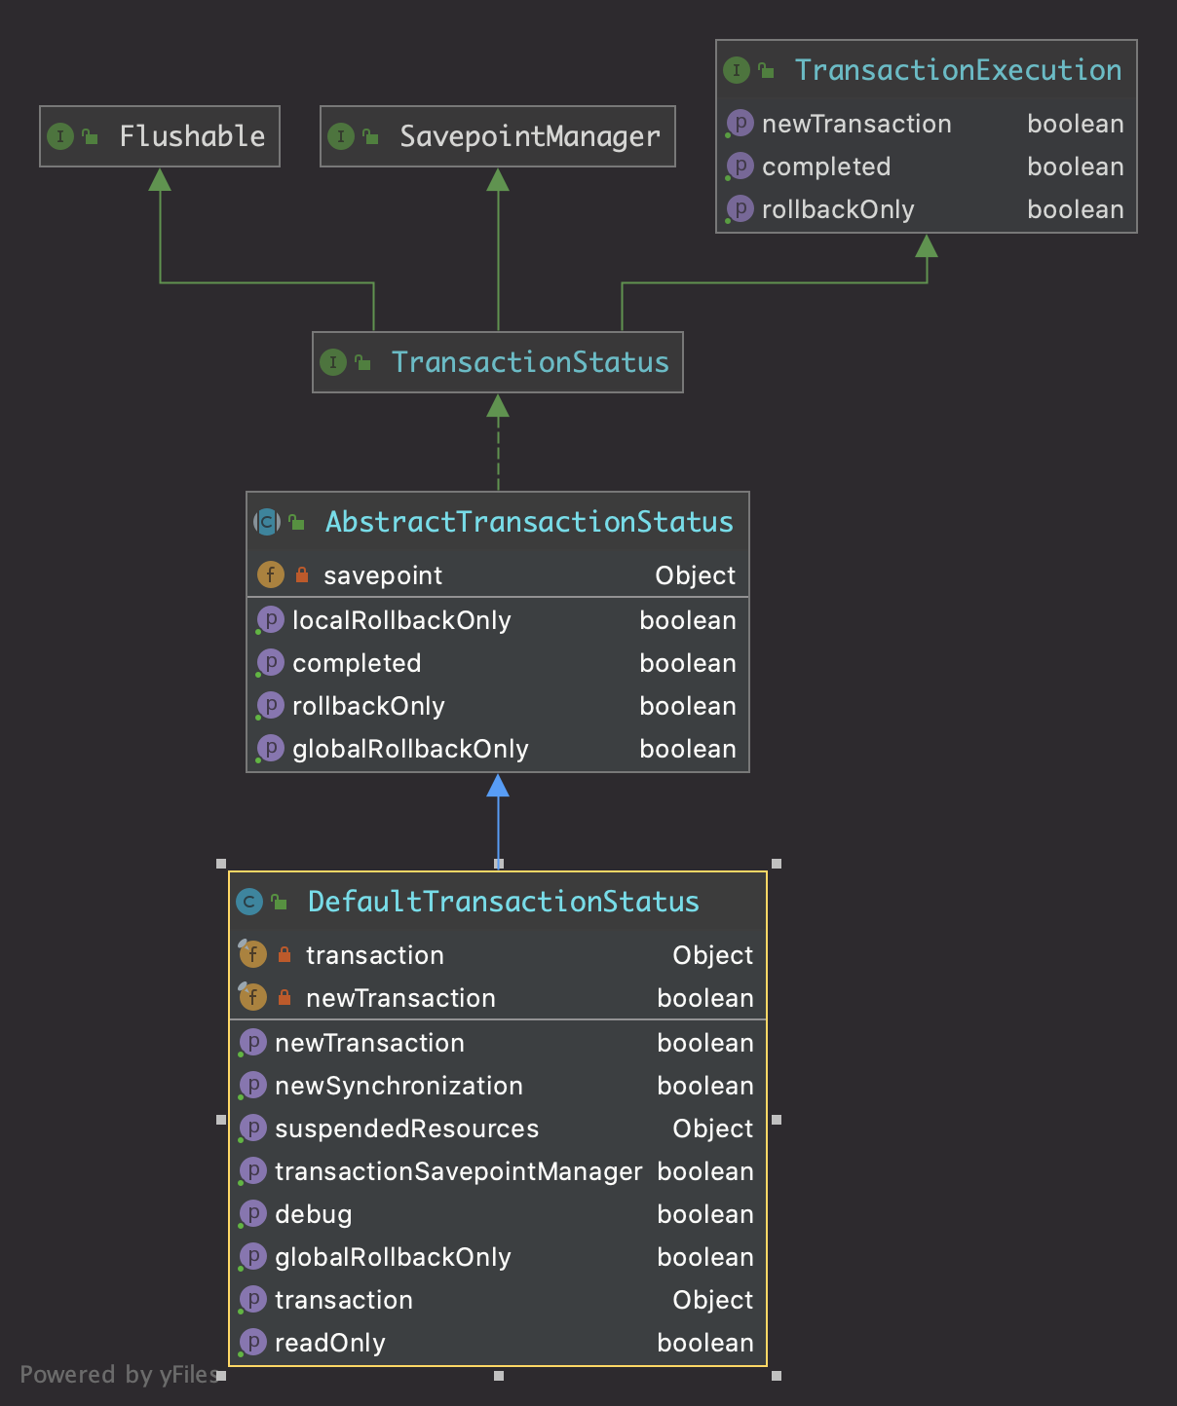Click localRollbackOnly property name
This screenshot has width=1177, height=1406.
point(401,620)
